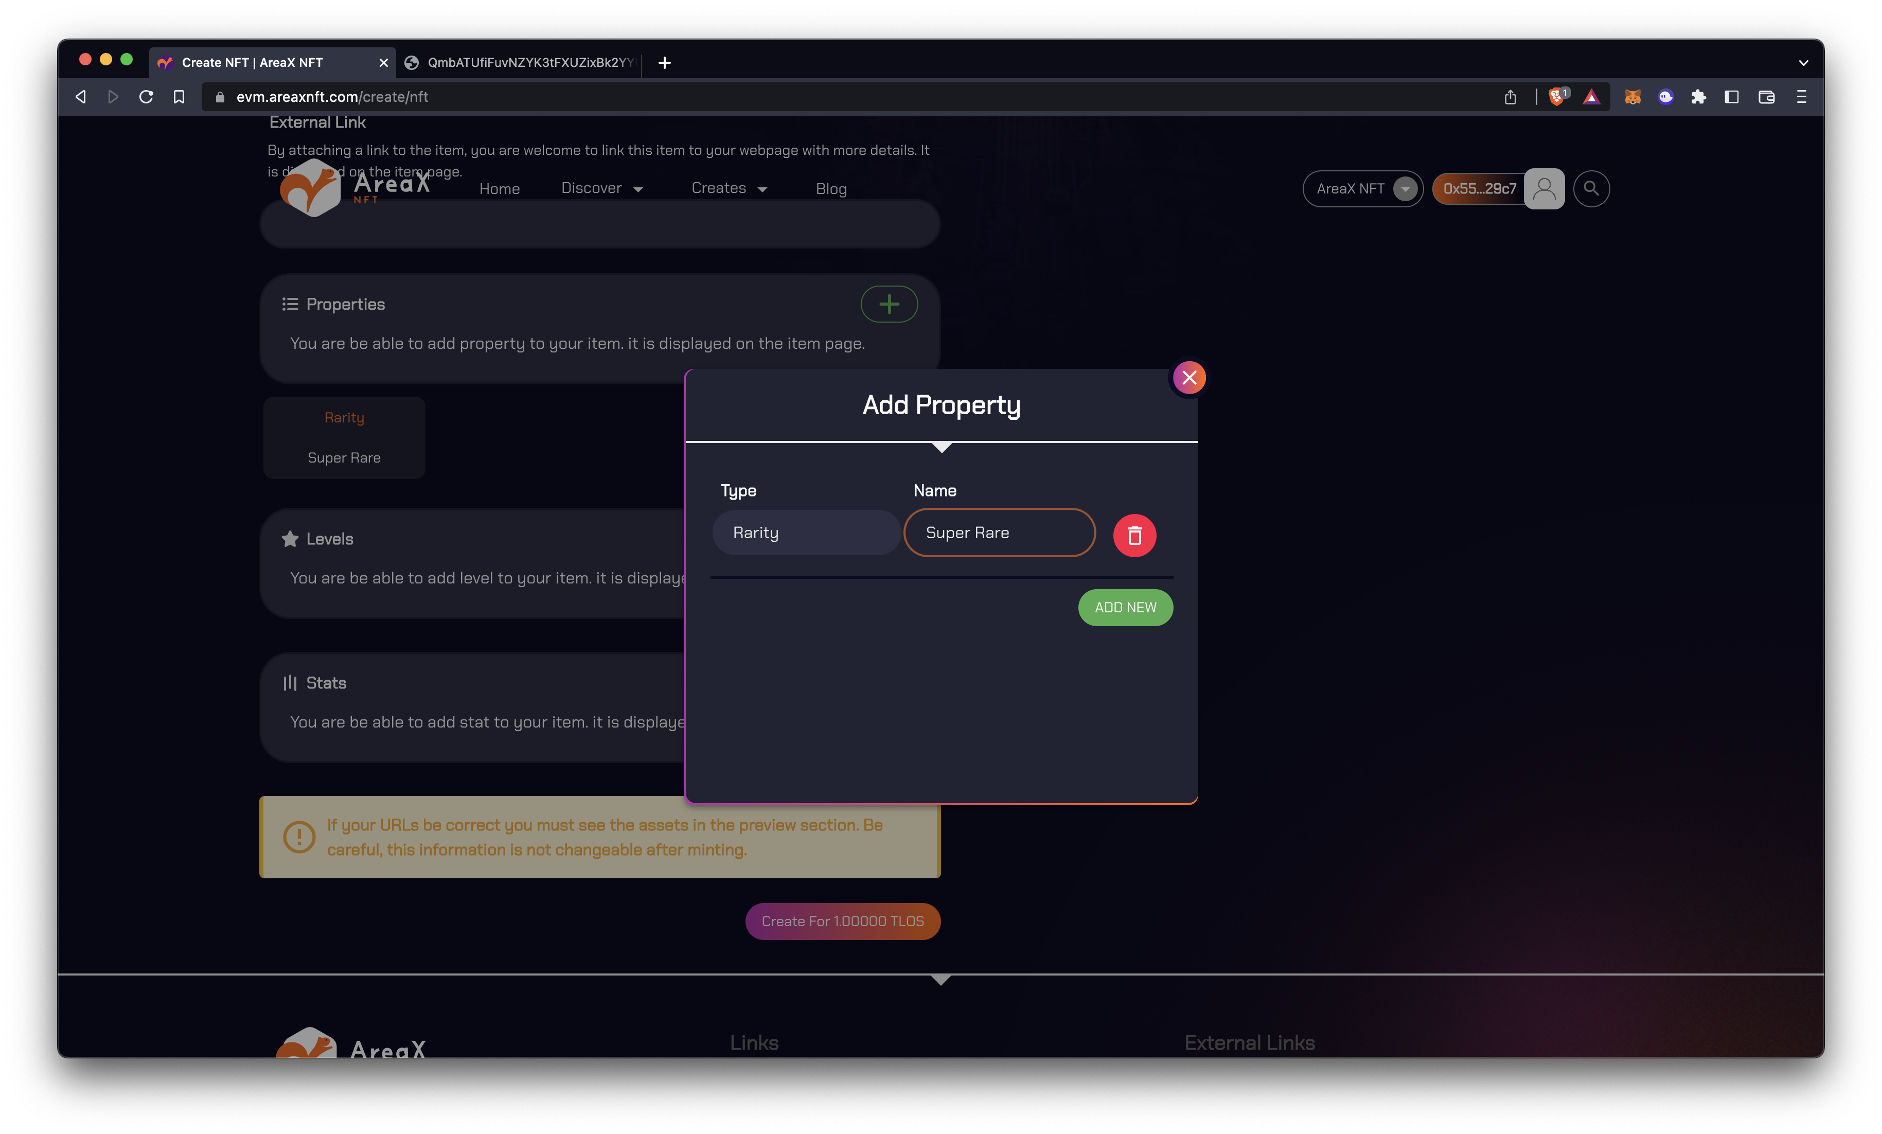Click the AreaX NFT logo in header
The image size is (1882, 1134).
(354, 188)
